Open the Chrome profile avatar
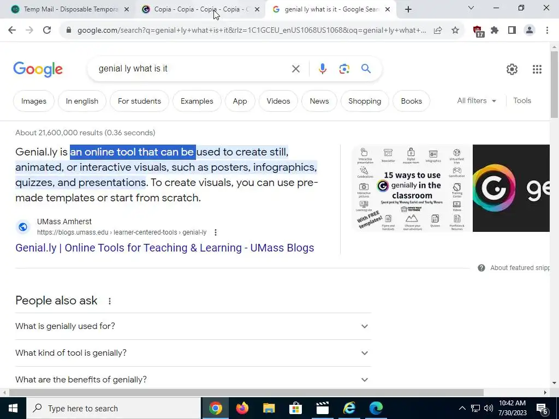 530,31
